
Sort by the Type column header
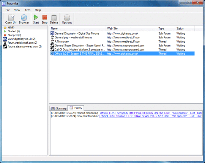tap(166, 28)
